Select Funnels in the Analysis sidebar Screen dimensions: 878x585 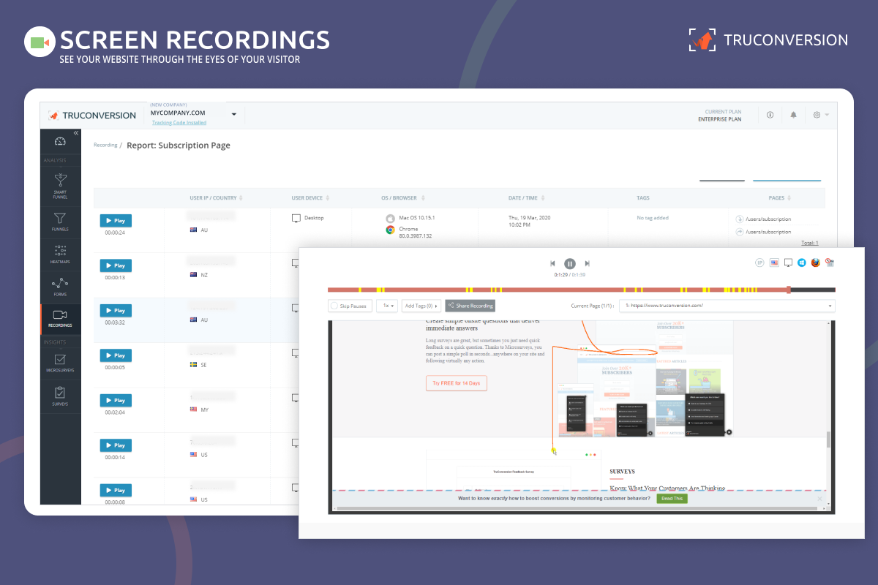[61, 222]
